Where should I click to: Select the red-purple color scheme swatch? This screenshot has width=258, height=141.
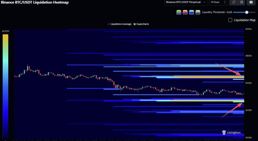185,12
